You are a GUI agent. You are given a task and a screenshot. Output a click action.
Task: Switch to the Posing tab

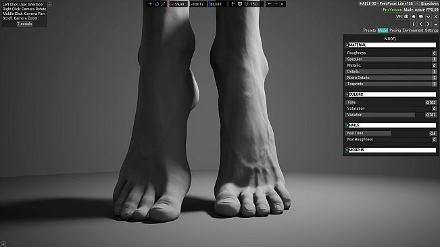click(395, 30)
